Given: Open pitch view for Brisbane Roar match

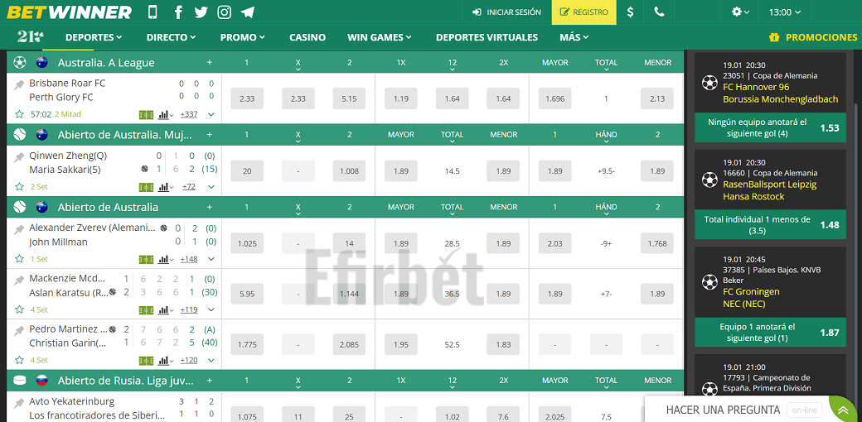Looking at the screenshot, I should [146, 115].
